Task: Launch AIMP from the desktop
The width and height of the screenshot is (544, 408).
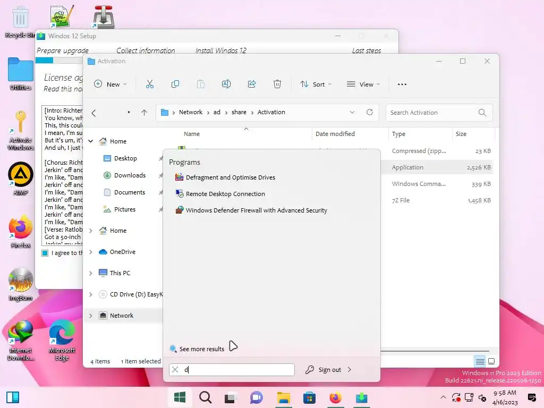Action: pos(21,178)
